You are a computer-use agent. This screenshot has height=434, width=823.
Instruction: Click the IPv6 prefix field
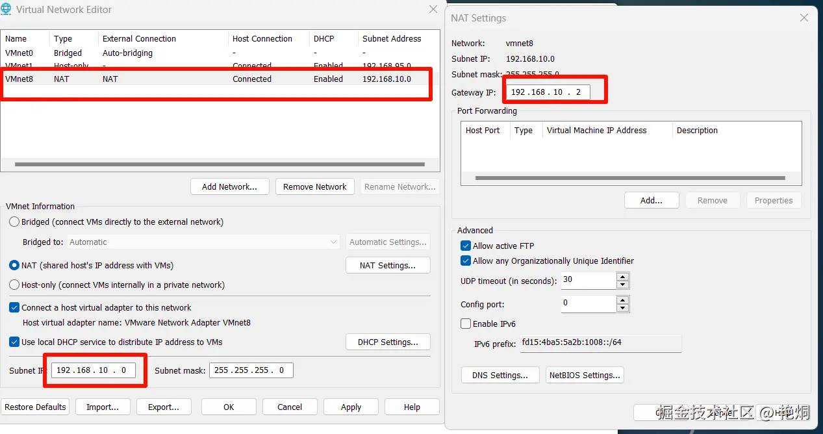tap(601, 343)
